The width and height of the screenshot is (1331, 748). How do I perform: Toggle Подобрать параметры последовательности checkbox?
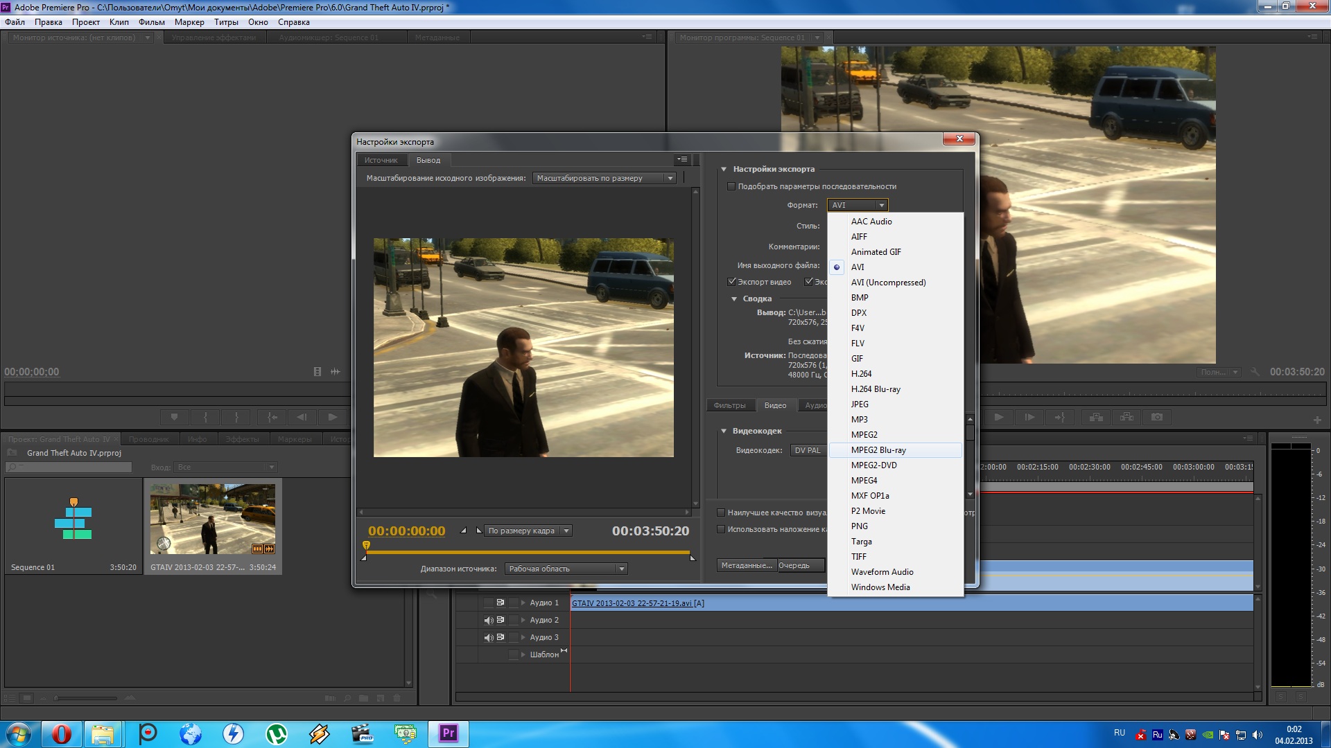click(x=731, y=186)
